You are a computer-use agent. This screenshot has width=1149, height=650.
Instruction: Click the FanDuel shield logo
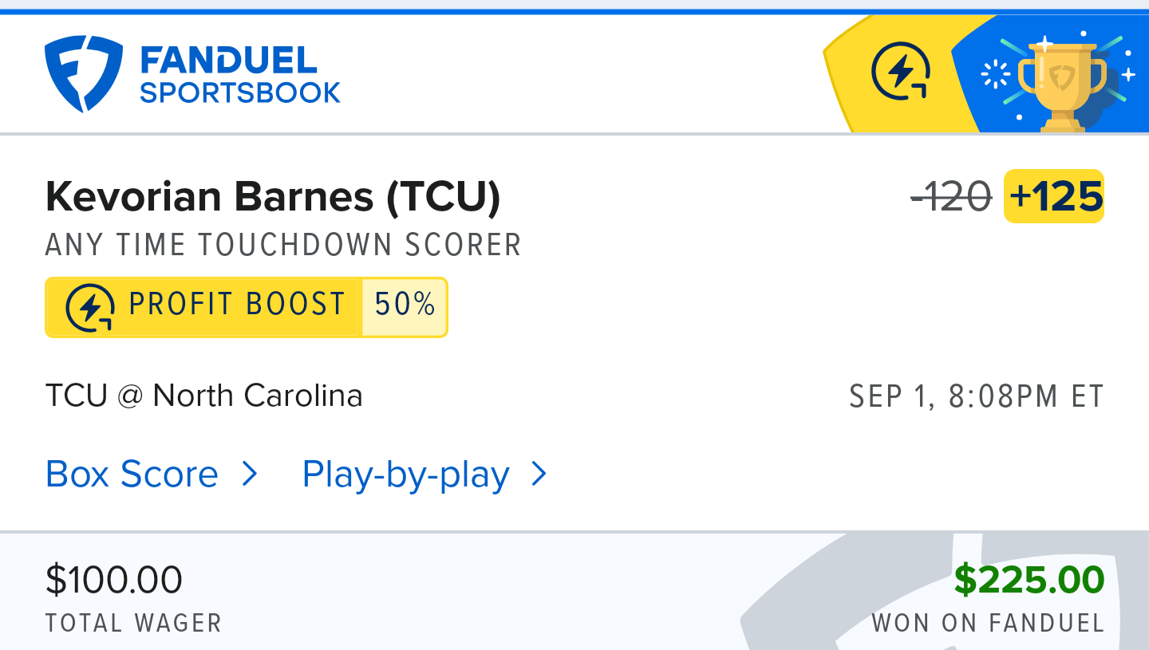83,73
